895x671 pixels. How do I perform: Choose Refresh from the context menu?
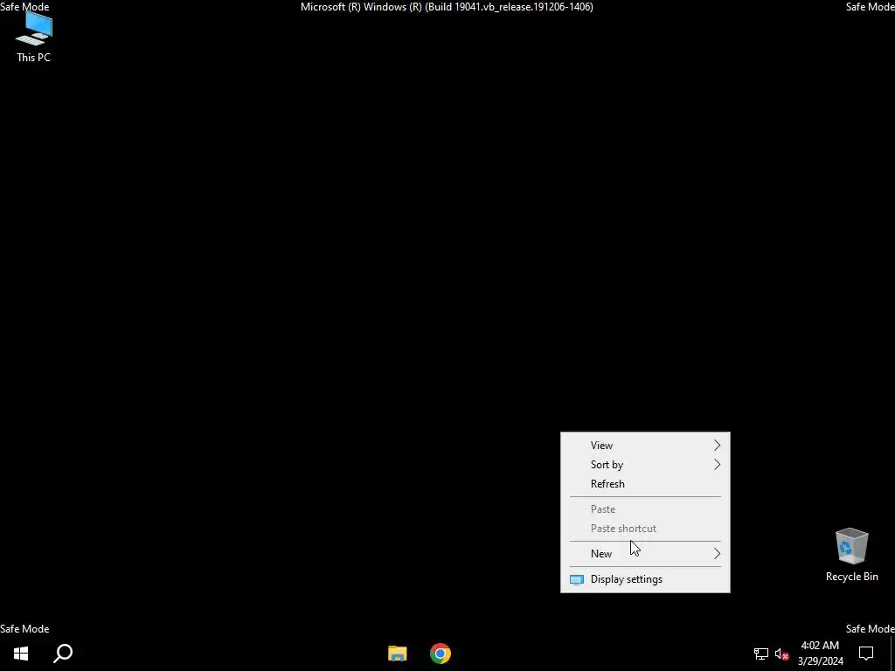645,484
